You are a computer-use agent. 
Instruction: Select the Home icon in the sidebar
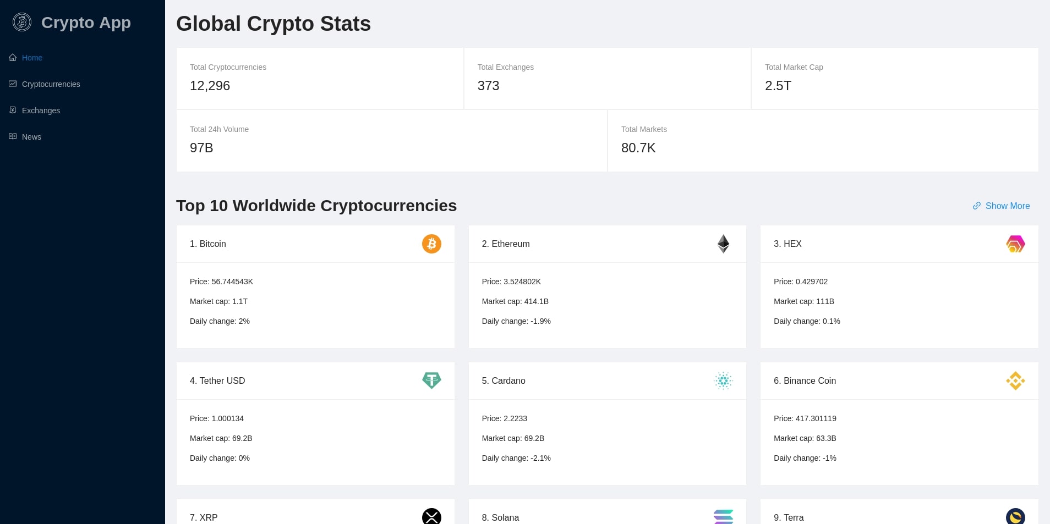click(12, 57)
